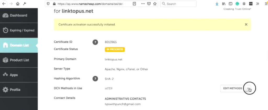Viewport: 268px width, 110px height.
Task: Save page to Pocket icon
Action: coord(149,4)
